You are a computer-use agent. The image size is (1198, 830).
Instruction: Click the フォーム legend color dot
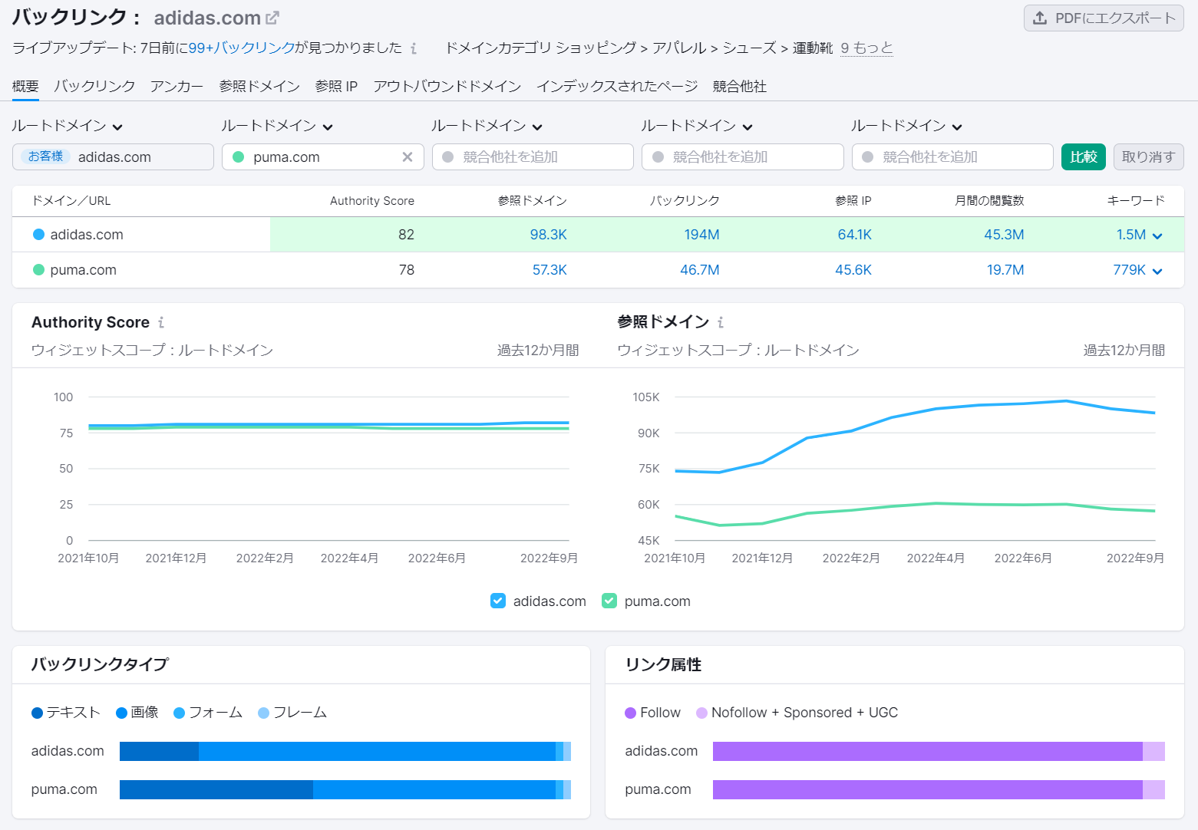(x=180, y=713)
